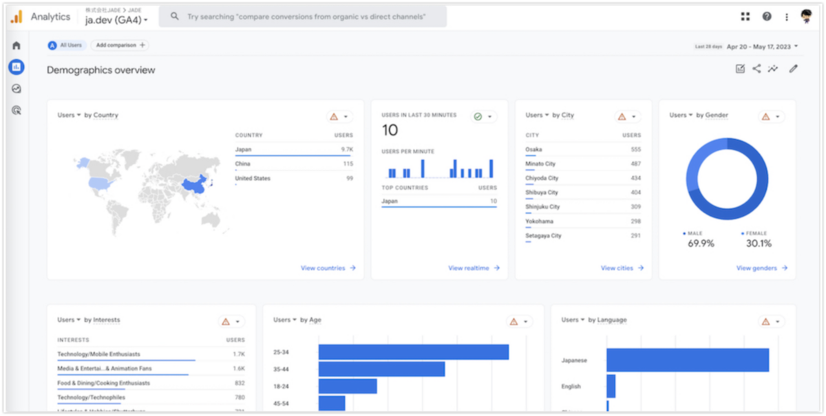This screenshot has height=416, width=826.
Task: Open Users metric dropdown on Language card
Action: point(573,320)
